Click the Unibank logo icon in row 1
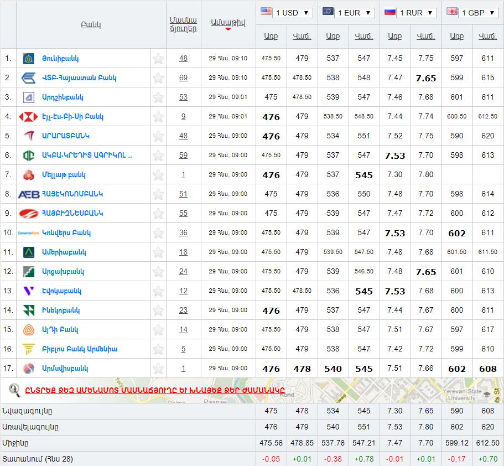The image size is (504, 466). pyautogui.click(x=29, y=59)
